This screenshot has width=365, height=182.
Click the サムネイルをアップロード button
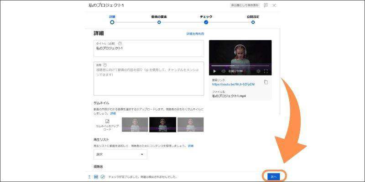[x=107, y=125]
